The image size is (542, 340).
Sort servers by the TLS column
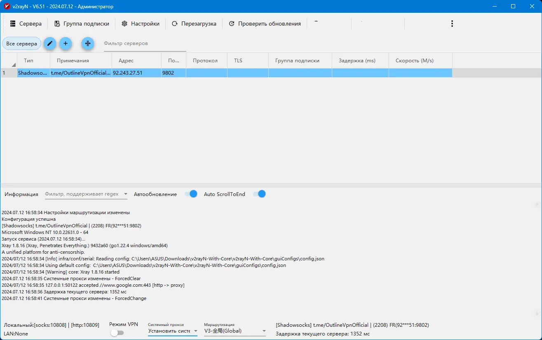248,61
